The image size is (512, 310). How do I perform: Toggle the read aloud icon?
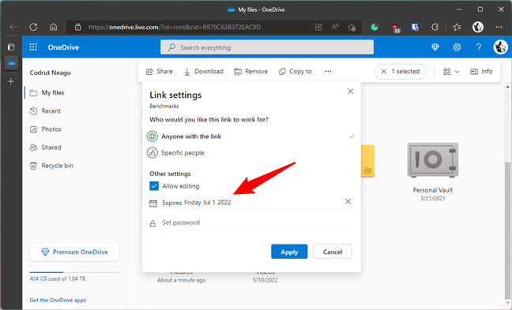click(335, 27)
